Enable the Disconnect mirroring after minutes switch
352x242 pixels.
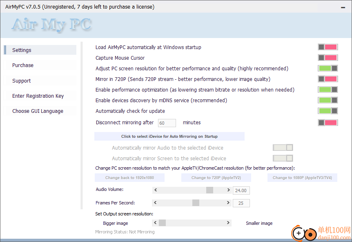pyautogui.click(x=328, y=123)
